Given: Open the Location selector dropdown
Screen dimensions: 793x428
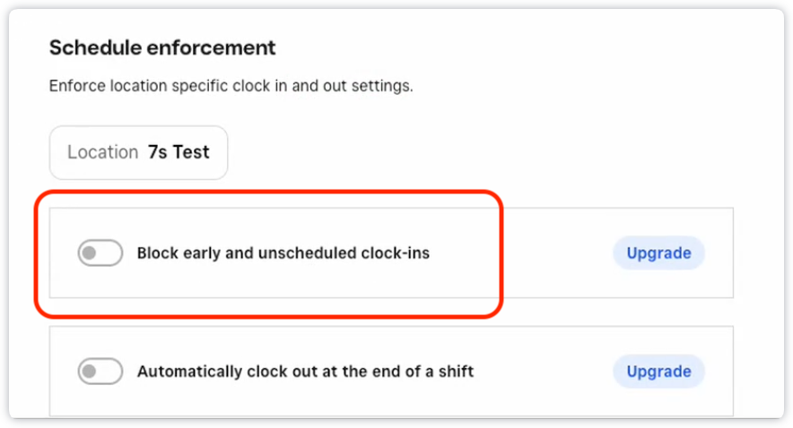Looking at the screenshot, I should (138, 152).
